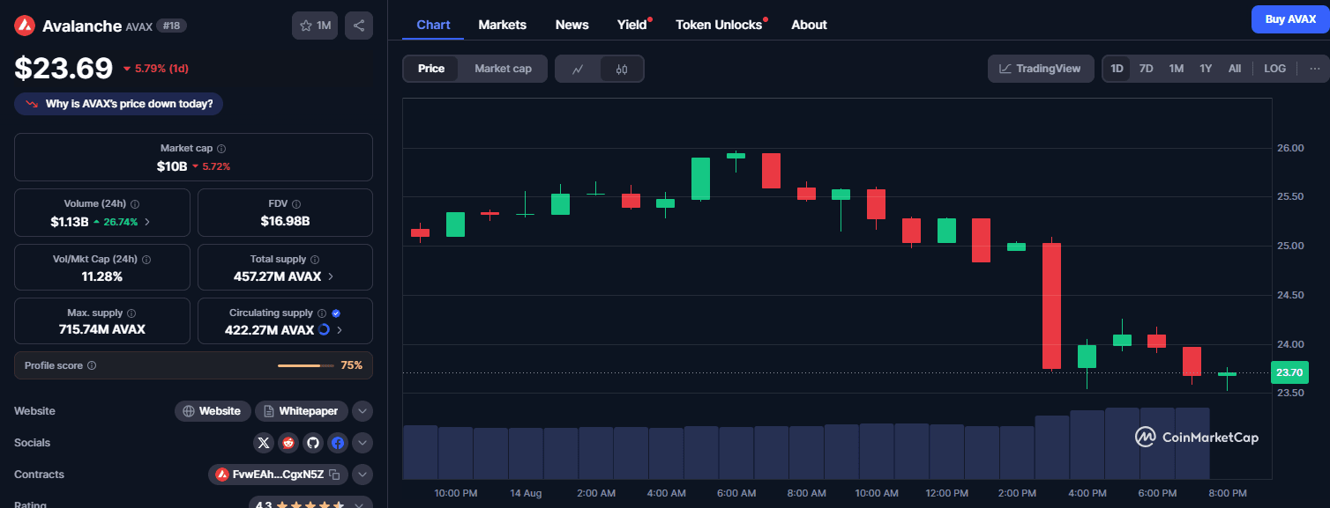Click the Circulating supply info icon
This screenshot has height=508, width=1330.
pyautogui.click(x=322, y=313)
